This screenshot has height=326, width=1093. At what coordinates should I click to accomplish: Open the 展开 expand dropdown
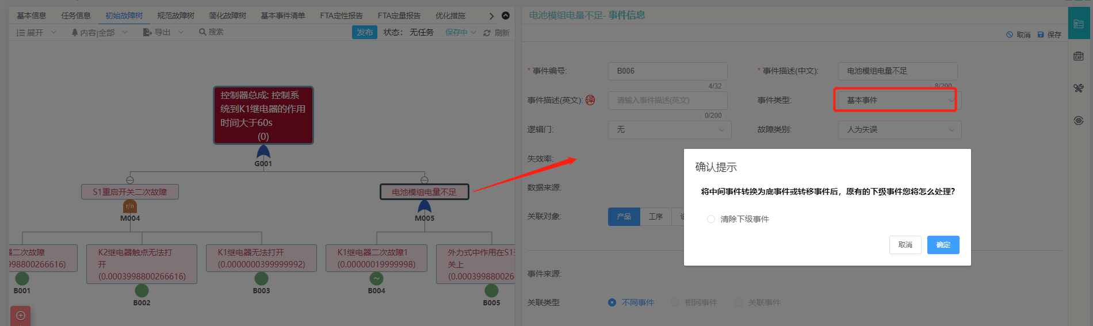[x=36, y=33]
